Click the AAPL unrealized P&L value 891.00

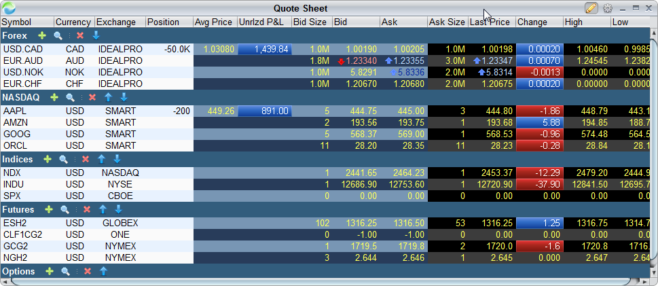click(265, 111)
